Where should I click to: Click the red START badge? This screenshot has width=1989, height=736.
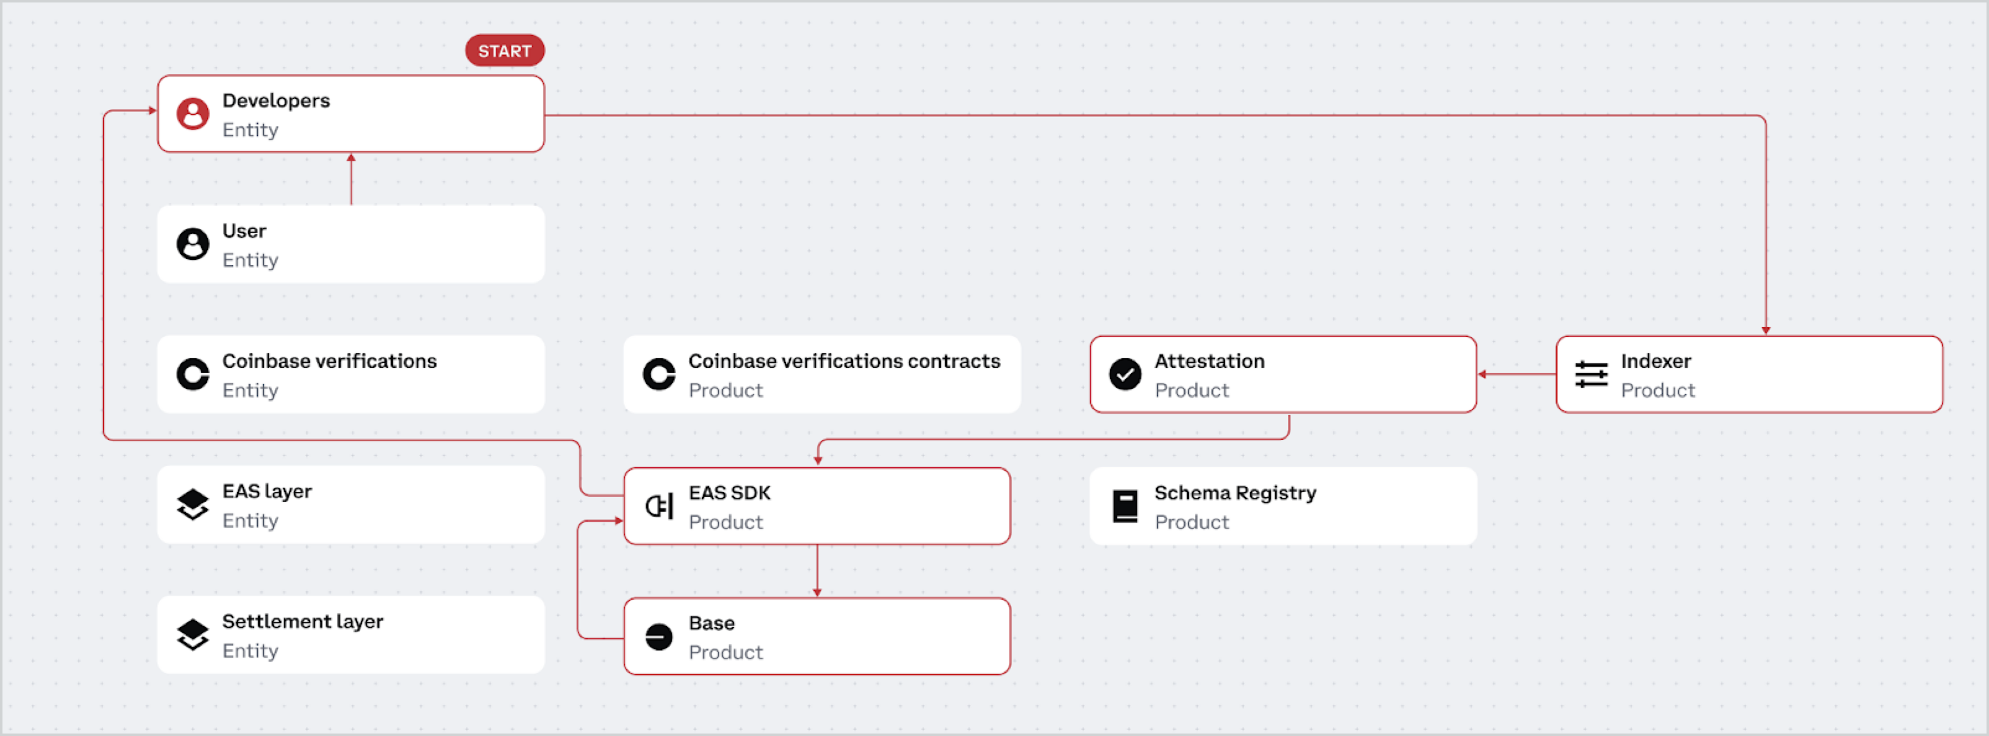(x=505, y=50)
